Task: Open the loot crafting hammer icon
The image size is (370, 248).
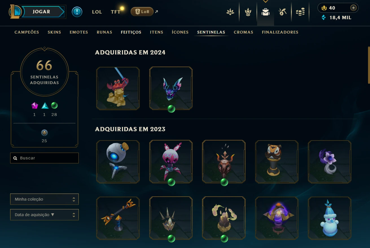Action: pos(283,12)
